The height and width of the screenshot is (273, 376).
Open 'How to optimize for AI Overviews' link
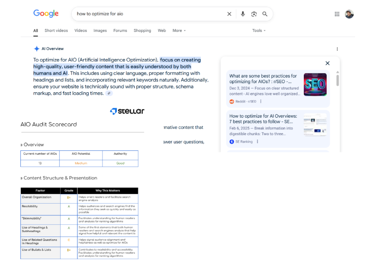point(263,119)
